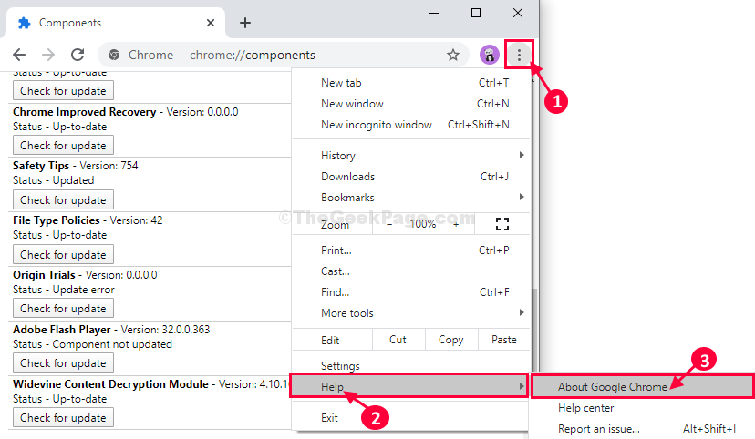
Task: Click Paste in the Edit row
Action: pyautogui.click(x=503, y=340)
